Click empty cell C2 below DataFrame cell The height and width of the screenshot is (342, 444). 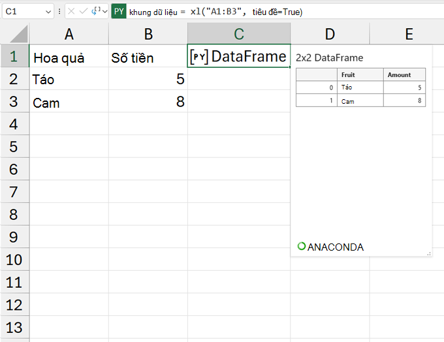point(239,79)
